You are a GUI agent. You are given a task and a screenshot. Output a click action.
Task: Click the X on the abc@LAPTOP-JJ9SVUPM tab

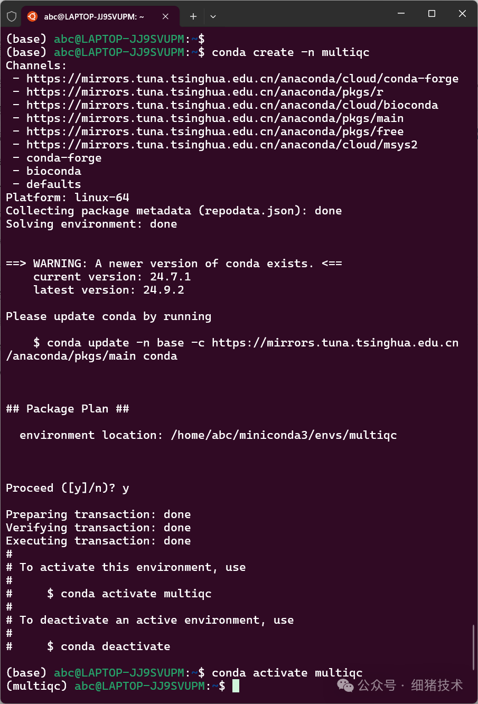165,16
